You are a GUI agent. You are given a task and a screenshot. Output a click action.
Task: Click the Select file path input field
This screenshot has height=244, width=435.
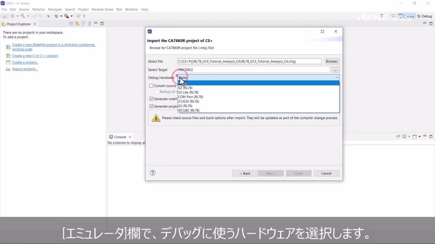[x=249, y=61]
